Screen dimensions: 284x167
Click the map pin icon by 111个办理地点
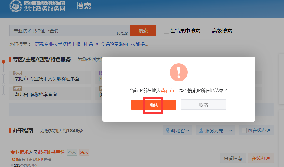(x=12, y=165)
